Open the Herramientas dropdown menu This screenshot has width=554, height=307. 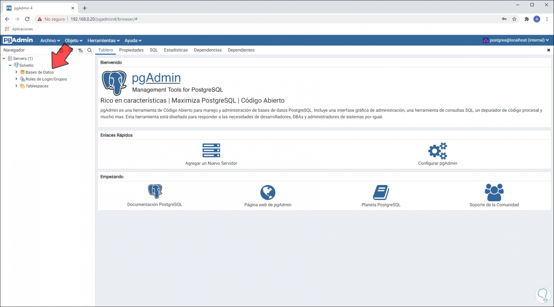point(103,41)
